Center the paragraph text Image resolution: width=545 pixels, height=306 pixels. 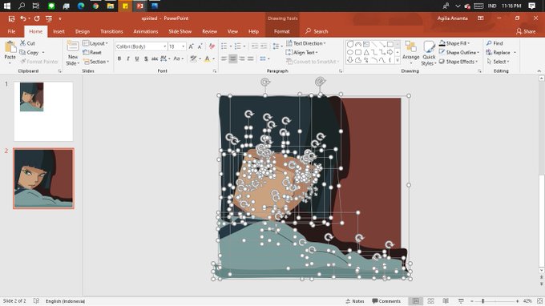tap(233, 58)
